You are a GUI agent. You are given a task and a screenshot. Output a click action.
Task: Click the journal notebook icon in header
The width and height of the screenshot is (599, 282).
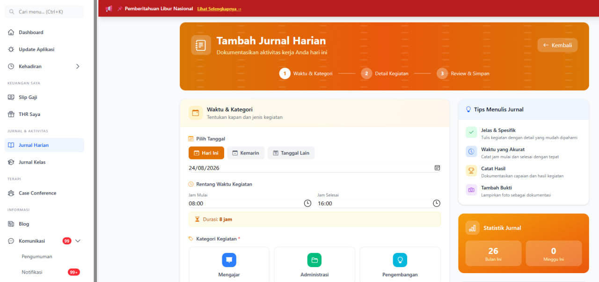pyautogui.click(x=201, y=45)
